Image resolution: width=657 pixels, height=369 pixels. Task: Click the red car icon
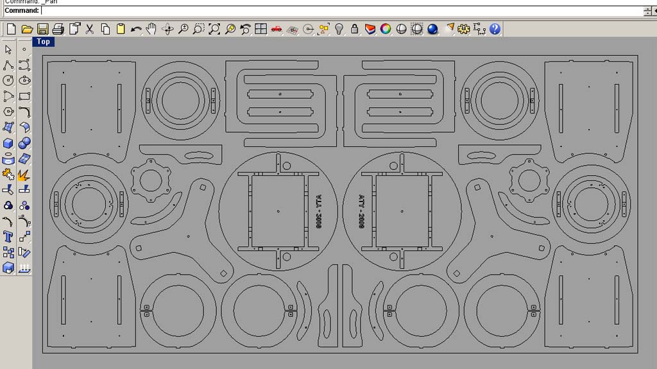point(276,29)
